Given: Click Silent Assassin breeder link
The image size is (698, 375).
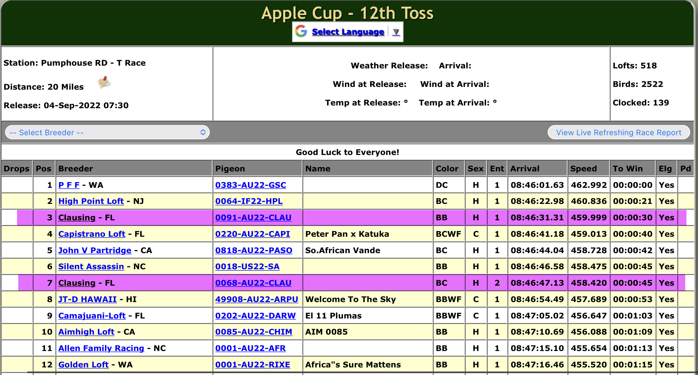Looking at the screenshot, I should (91, 267).
